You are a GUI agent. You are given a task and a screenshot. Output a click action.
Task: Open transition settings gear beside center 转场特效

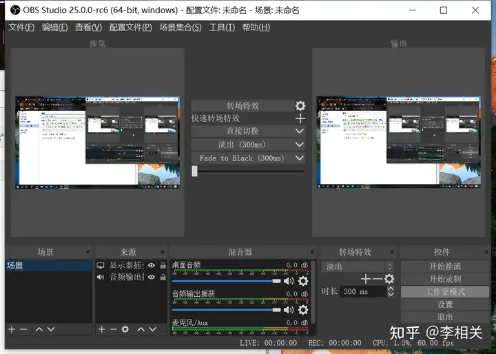300,105
